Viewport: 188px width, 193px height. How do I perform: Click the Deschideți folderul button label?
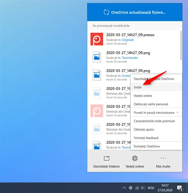click(x=106, y=166)
